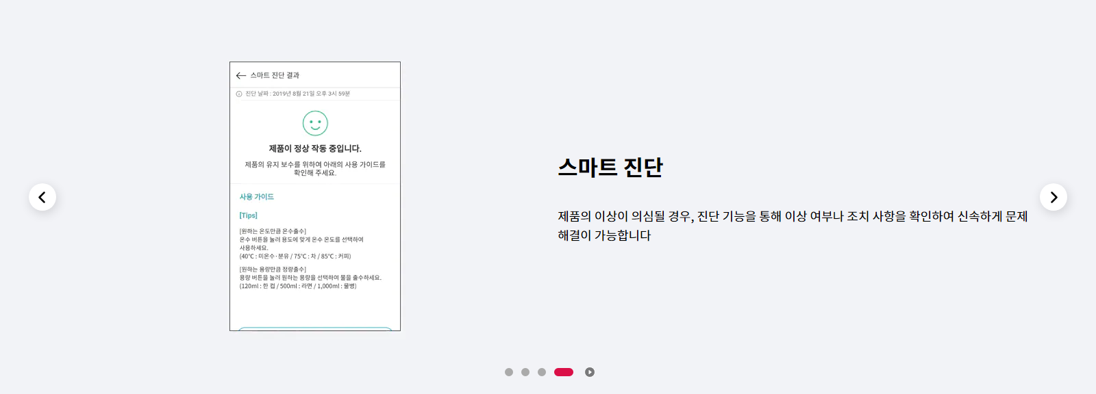
Task: Select the first carousel pagination dot
Action: (x=509, y=372)
